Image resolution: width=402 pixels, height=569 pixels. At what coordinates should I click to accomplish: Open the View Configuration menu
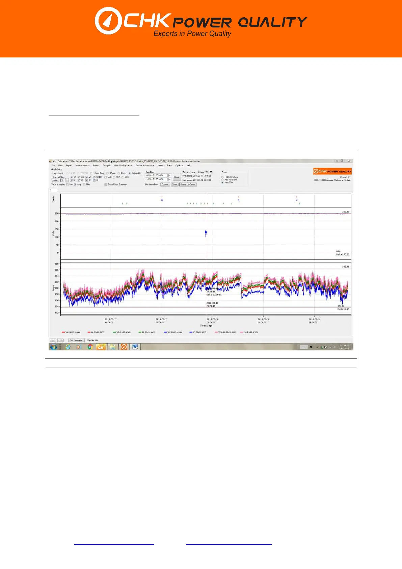123,166
